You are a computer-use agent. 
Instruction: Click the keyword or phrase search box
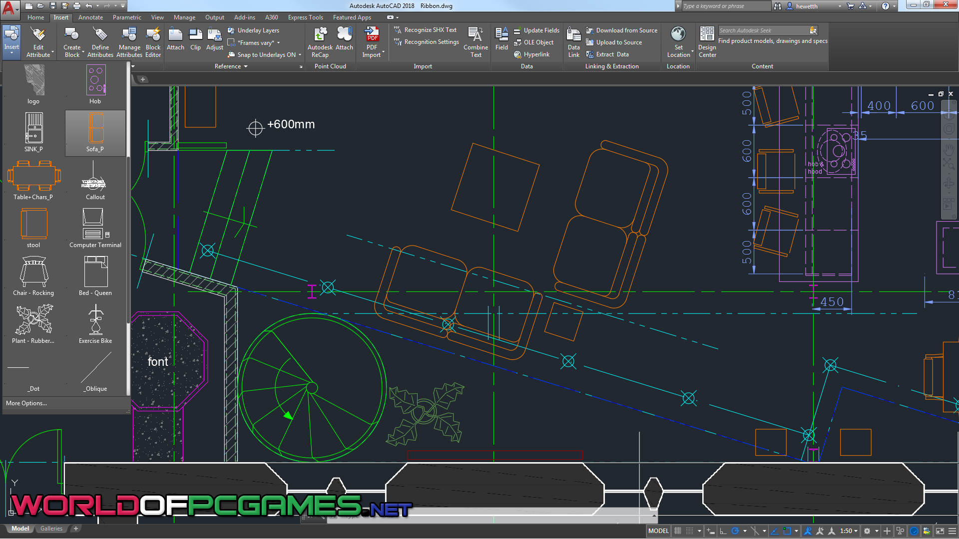tap(726, 6)
